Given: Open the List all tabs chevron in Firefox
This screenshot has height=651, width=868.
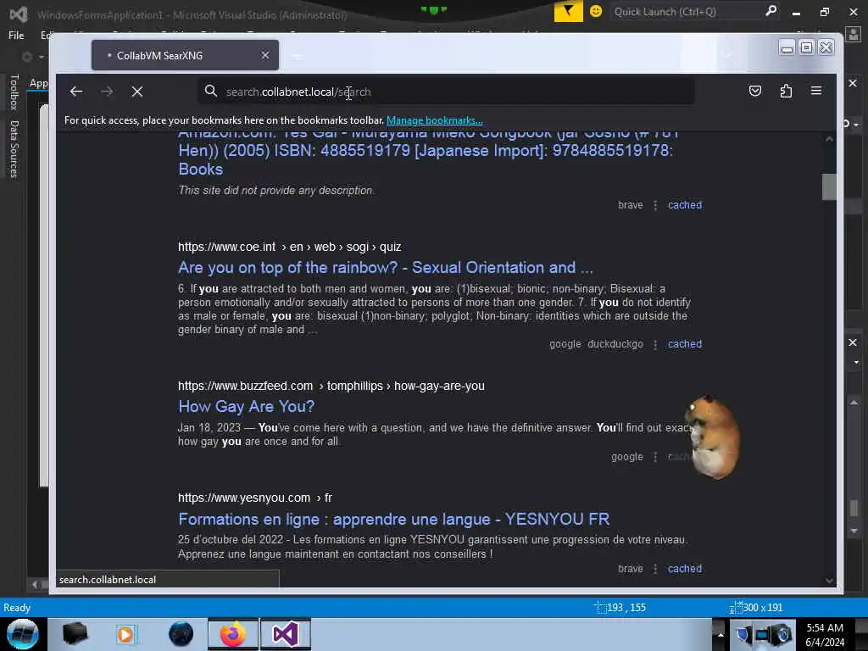Looking at the screenshot, I should click(x=726, y=54).
